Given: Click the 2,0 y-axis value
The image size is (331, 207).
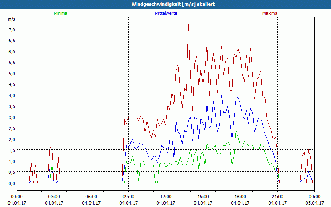Looking at the screenshot, I should pos(12,139).
